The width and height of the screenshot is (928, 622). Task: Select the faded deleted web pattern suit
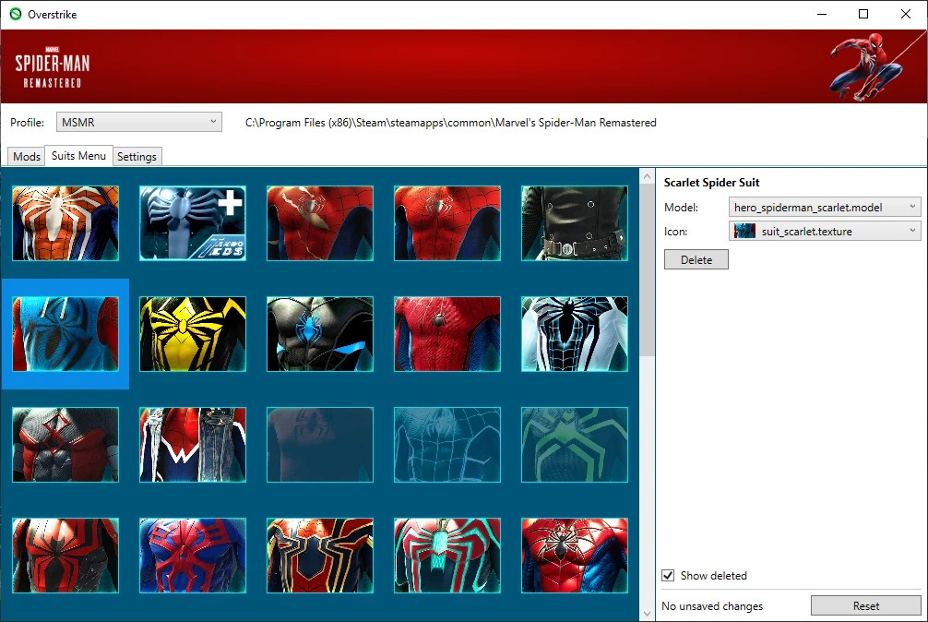[x=447, y=445]
